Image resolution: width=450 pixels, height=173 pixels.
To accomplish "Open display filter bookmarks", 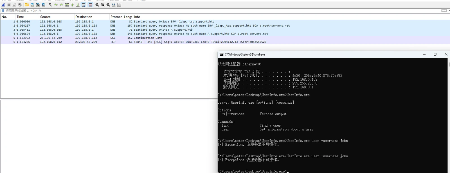I will tap(3, 11).
